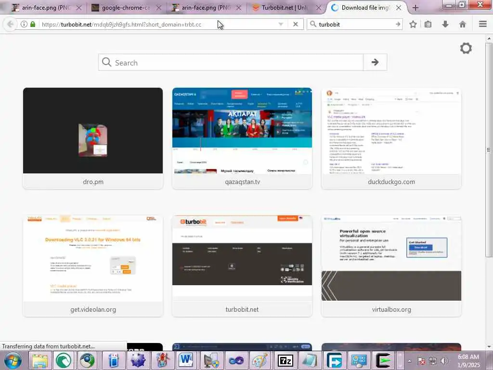The image size is (493, 370).
Task: Open a new tab with plus button
Action: [415, 8]
